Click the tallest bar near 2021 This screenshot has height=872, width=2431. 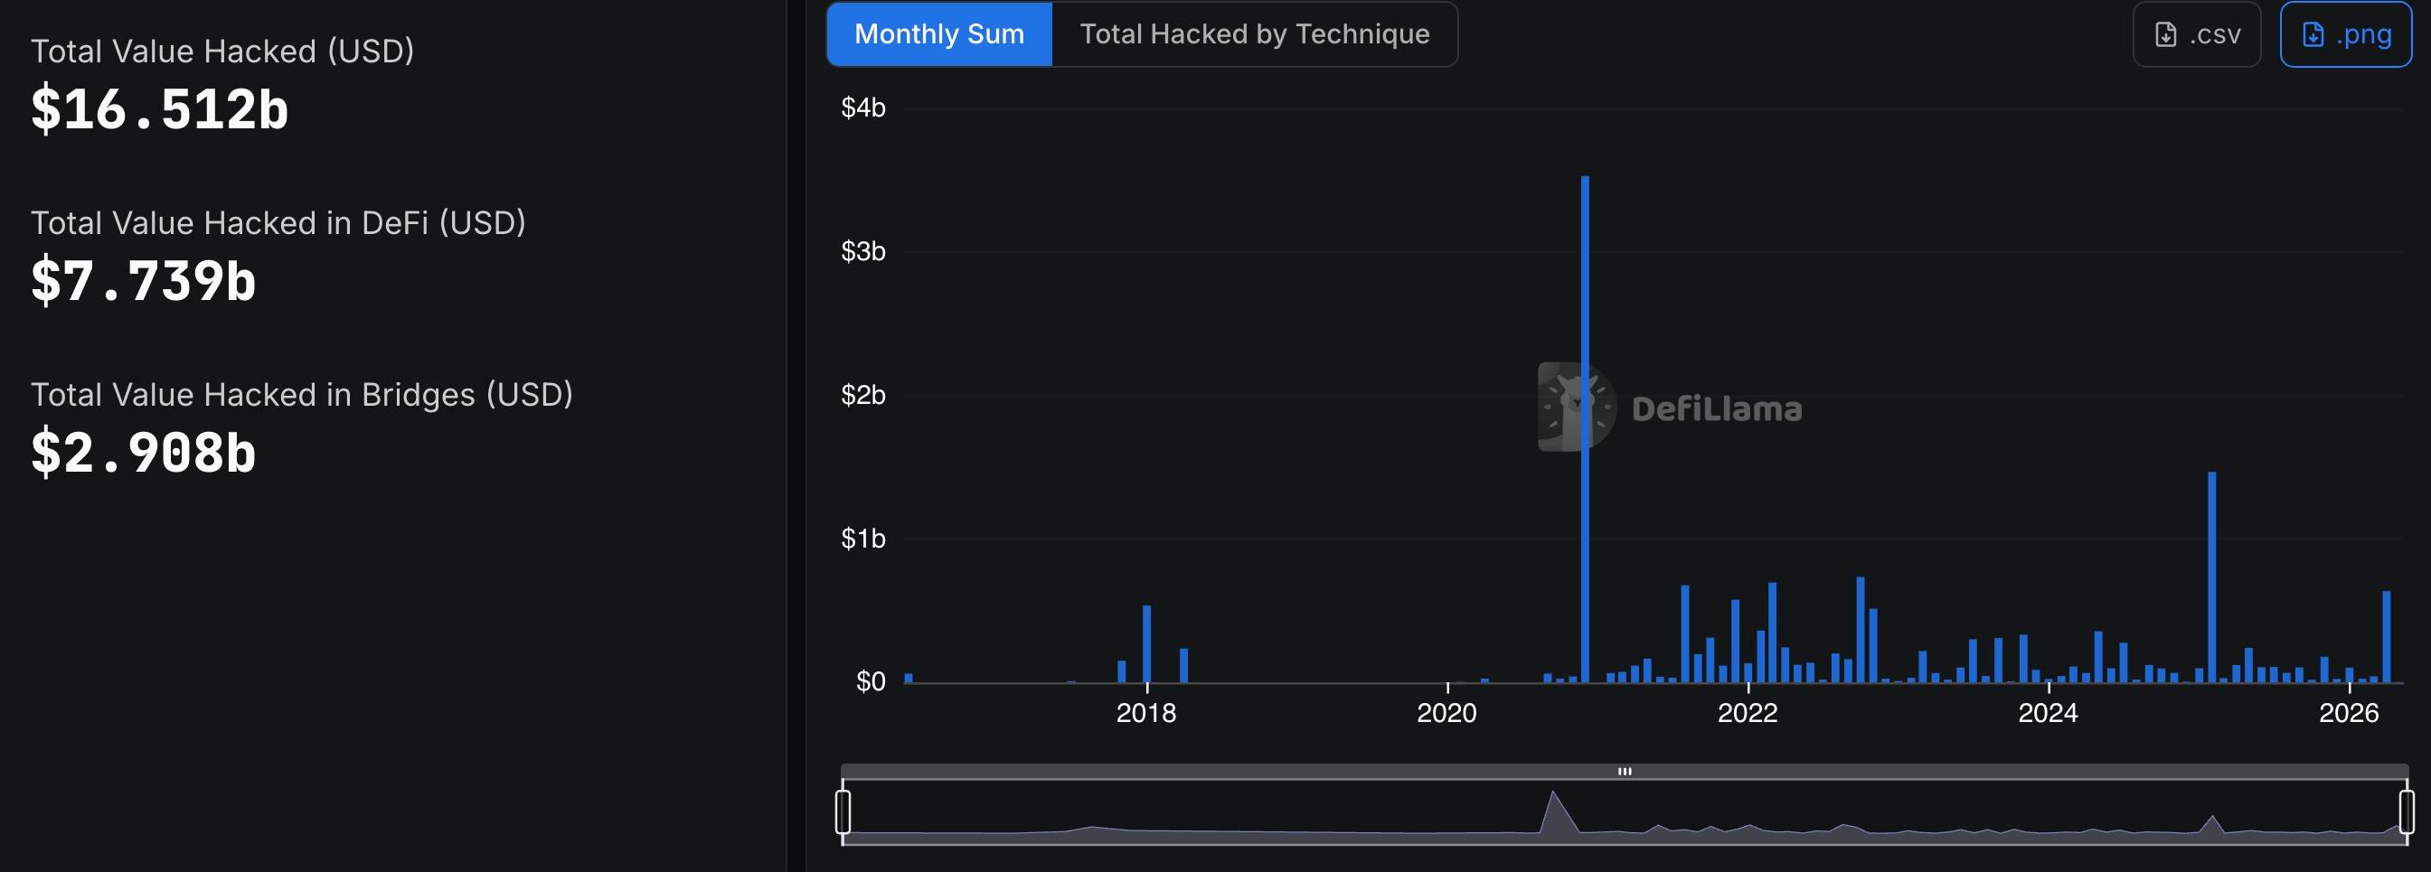[x=1586, y=429]
